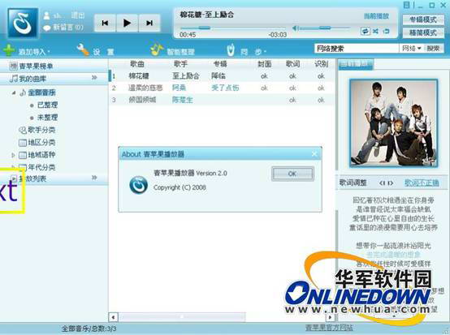Start playback with the play button
Image resolution: width=450 pixels, height=335 pixels.
127,23
